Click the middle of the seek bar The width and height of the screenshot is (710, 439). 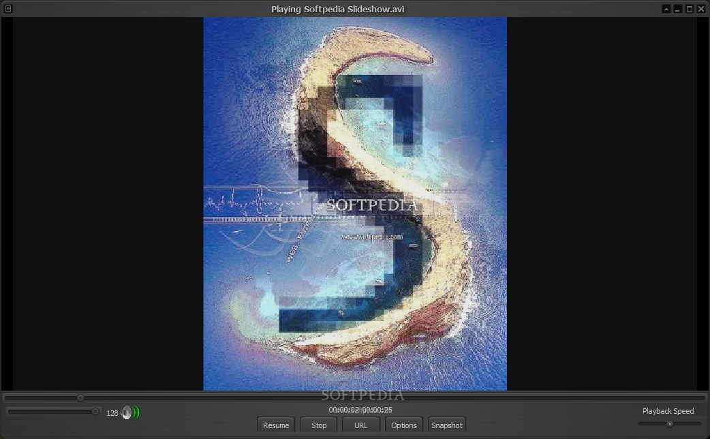point(354,397)
